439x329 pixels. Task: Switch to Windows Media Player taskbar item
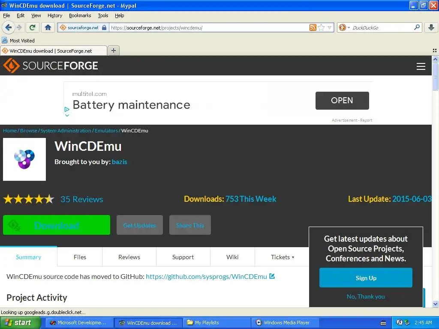pyautogui.click(x=285, y=323)
